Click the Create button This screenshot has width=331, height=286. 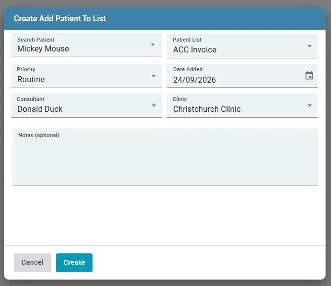point(74,262)
